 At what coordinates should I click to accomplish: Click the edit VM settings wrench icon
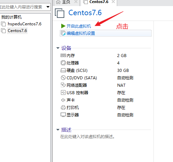pyautogui.click(x=63, y=33)
